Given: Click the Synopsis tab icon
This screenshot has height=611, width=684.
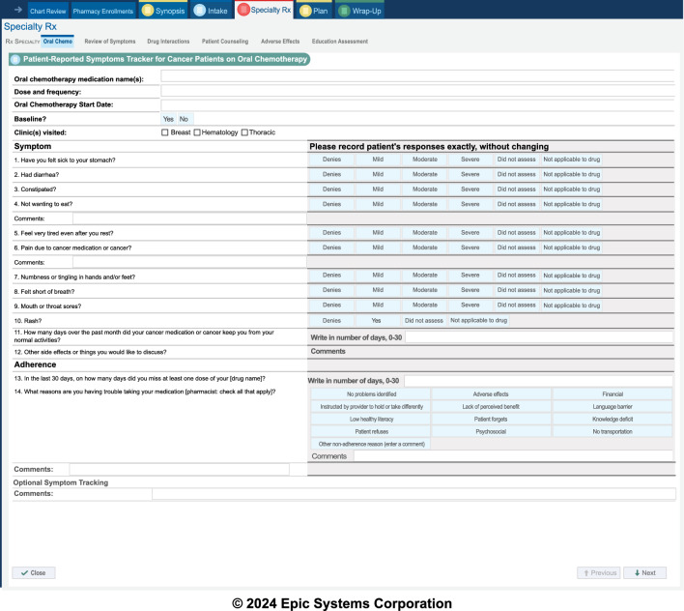Looking at the screenshot, I should tap(148, 11).
